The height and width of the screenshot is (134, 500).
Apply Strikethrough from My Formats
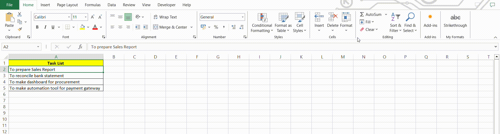click(x=455, y=20)
